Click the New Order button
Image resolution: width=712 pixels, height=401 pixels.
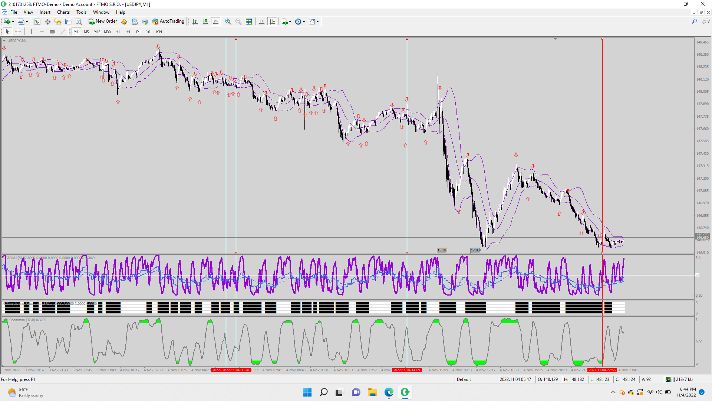tap(103, 22)
